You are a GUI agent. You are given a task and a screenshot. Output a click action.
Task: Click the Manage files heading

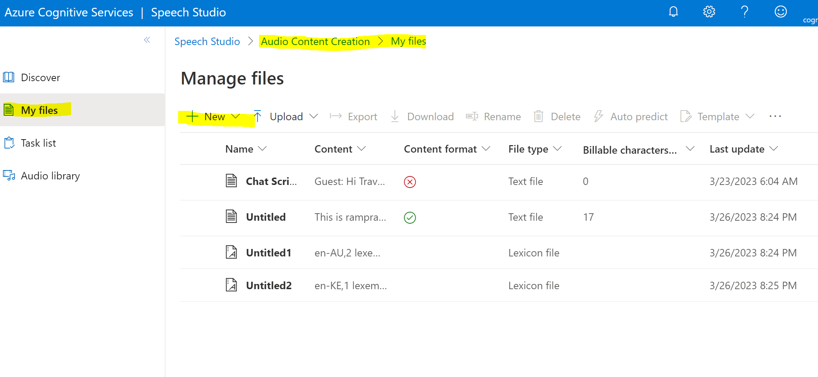click(232, 79)
